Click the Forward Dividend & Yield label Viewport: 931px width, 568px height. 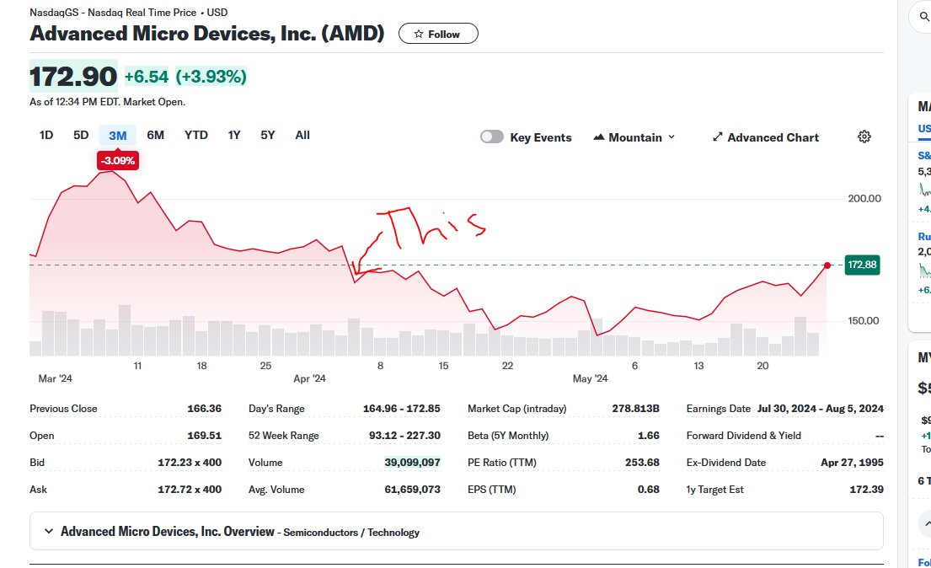pos(743,436)
